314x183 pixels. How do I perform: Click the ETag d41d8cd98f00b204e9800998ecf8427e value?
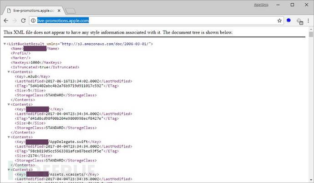pos(66,118)
